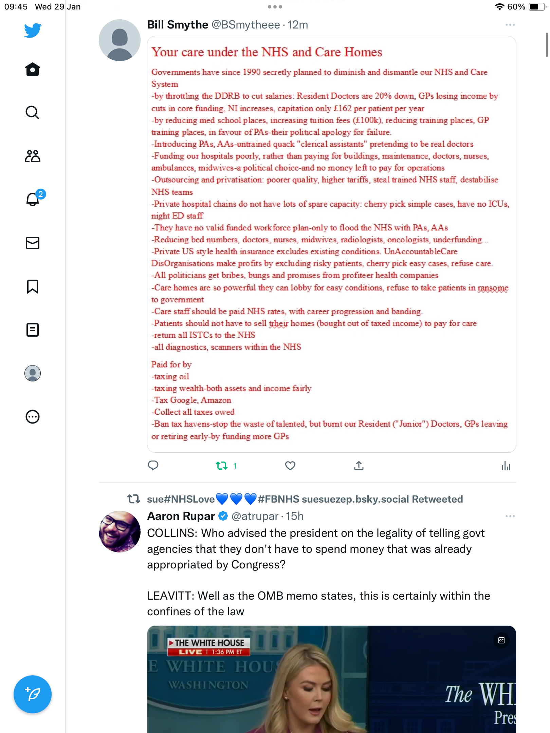Open the Messages envelope icon
Image resolution: width=550 pixels, height=733 pixels.
coord(33,243)
